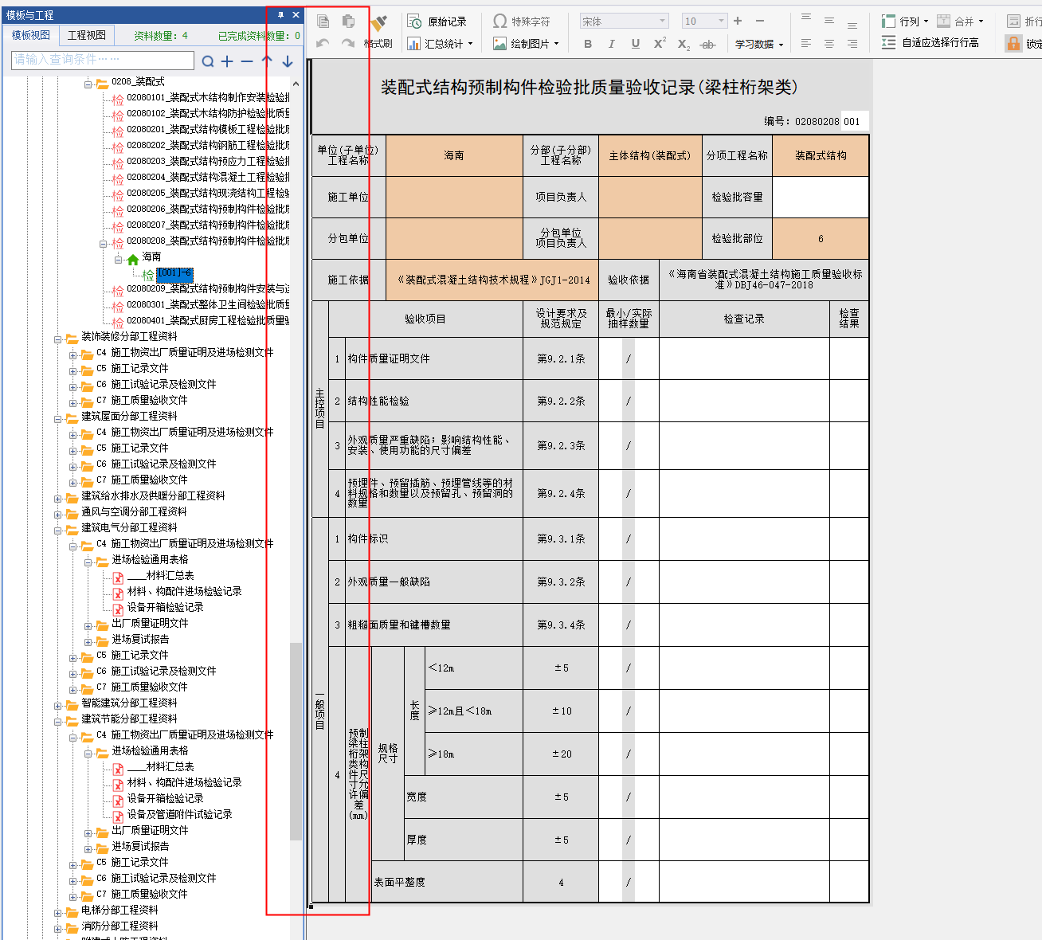This screenshot has width=1042, height=940.
Task: Collapse the 0208_装配式 tree folder
Action: (88, 84)
